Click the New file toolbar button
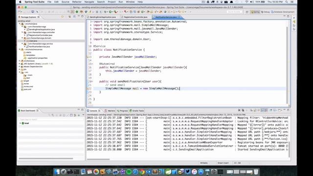The height and width of the screenshot is (176, 313). (x=20, y=12)
